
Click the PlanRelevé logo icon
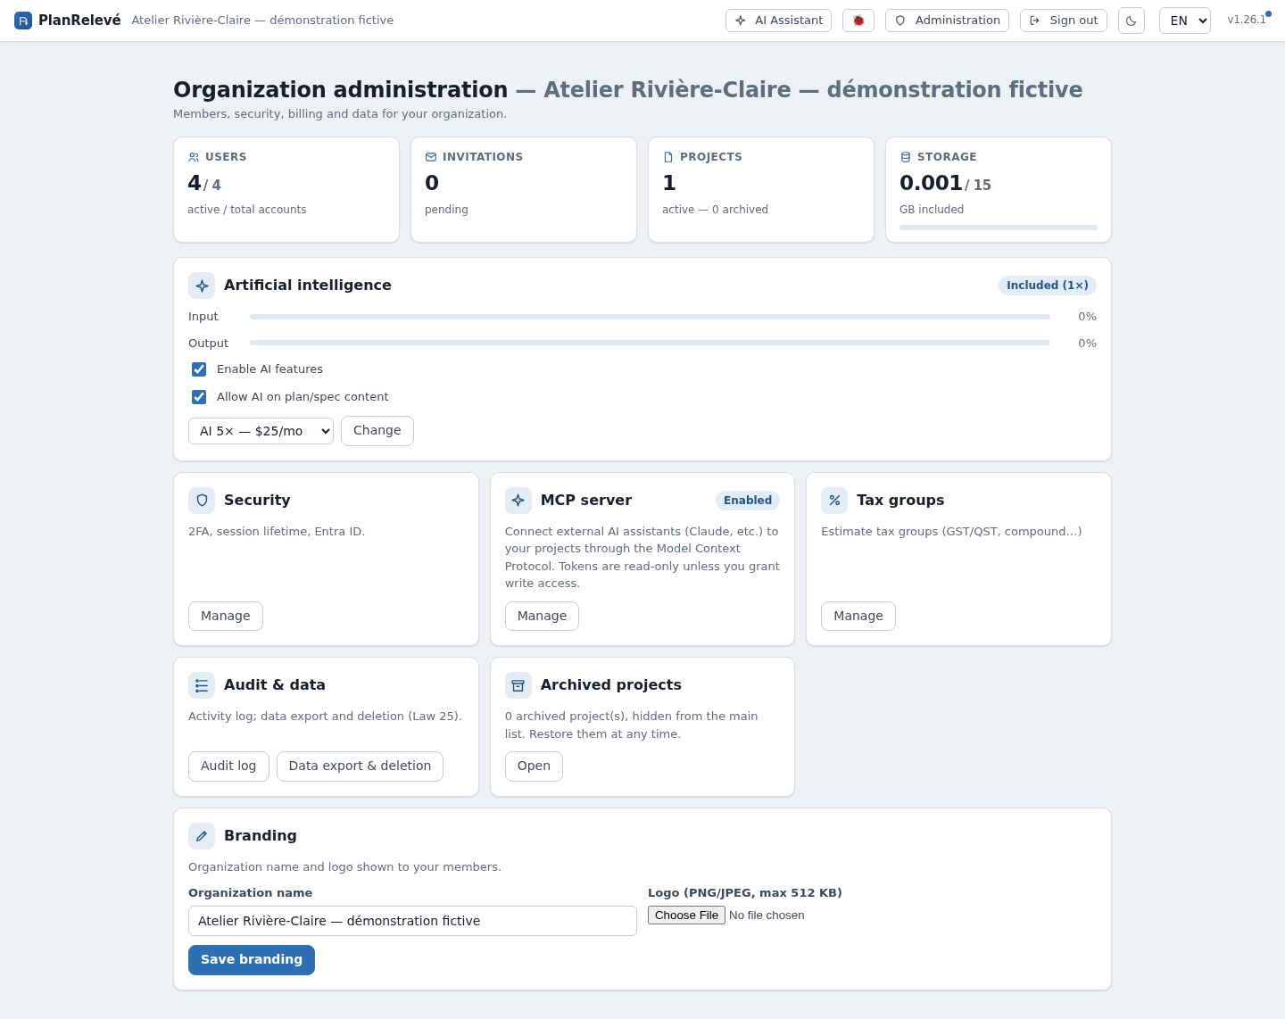(23, 21)
